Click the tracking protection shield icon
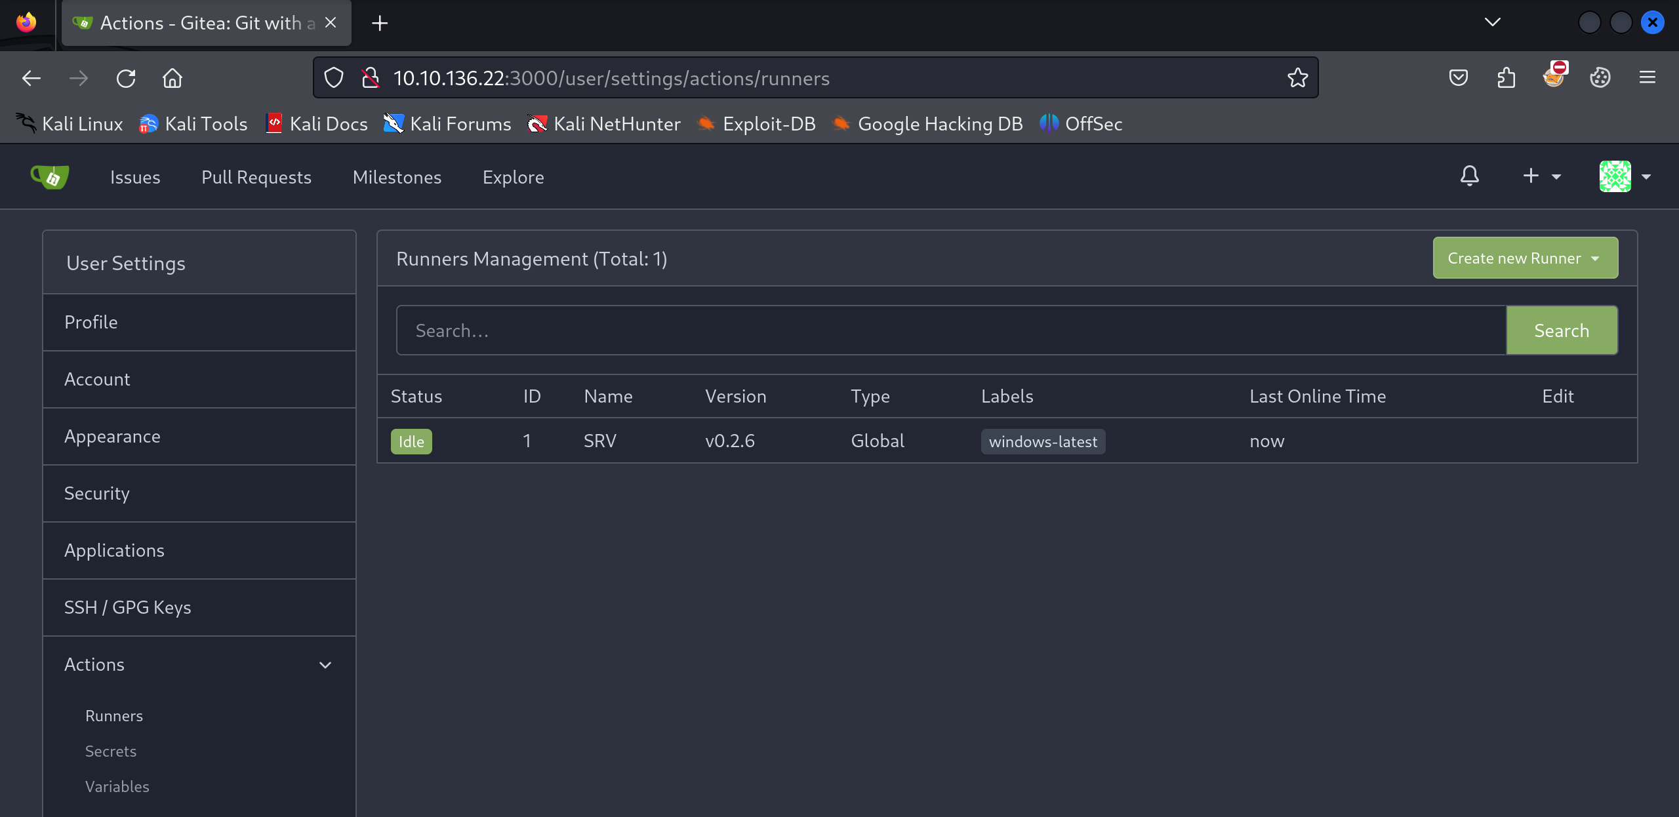 click(x=334, y=78)
